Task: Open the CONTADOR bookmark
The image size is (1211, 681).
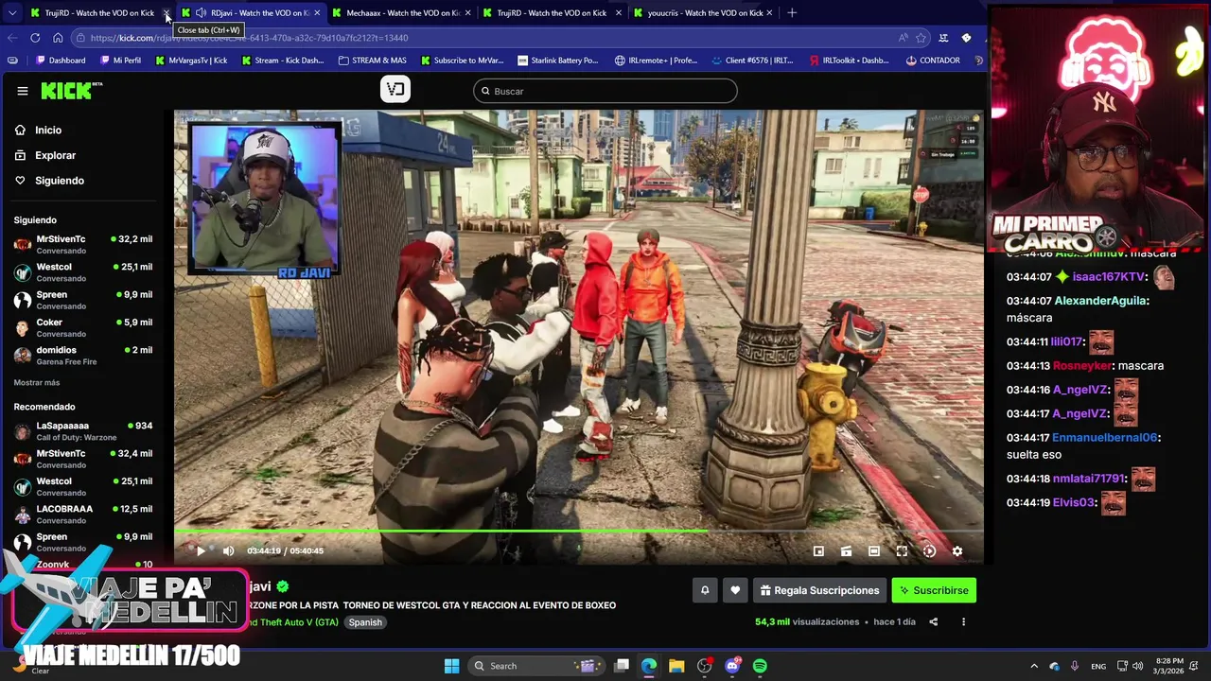Action: pyautogui.click(x=933, y=61)
